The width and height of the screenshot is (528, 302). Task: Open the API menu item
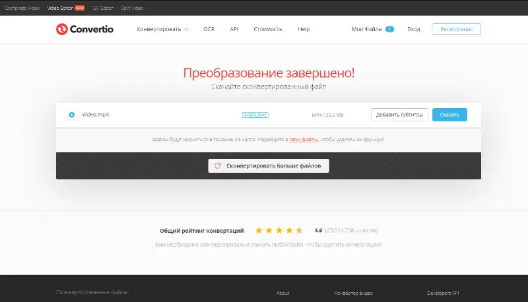[x=234, y=29]
